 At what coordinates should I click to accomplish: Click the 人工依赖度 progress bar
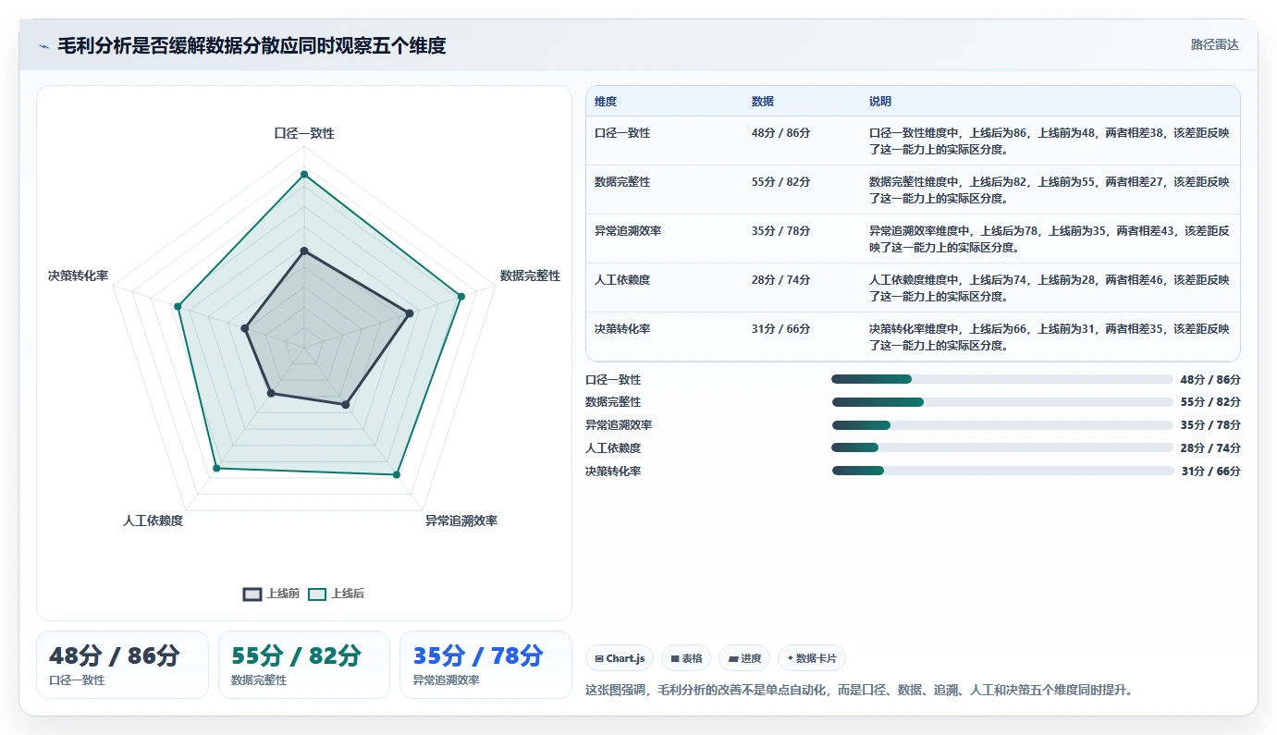1001,447
